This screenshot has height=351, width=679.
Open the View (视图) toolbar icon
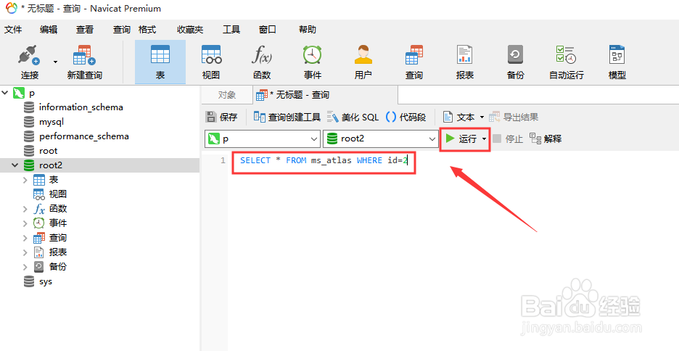point(211,62)
